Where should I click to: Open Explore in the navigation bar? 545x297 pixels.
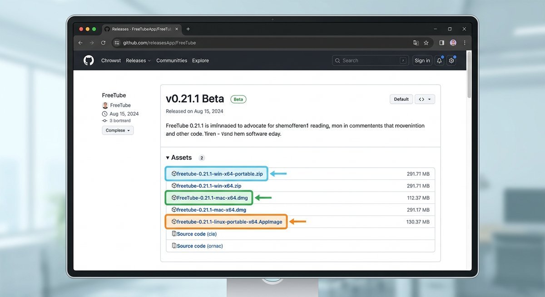click(x=200, y=60)
